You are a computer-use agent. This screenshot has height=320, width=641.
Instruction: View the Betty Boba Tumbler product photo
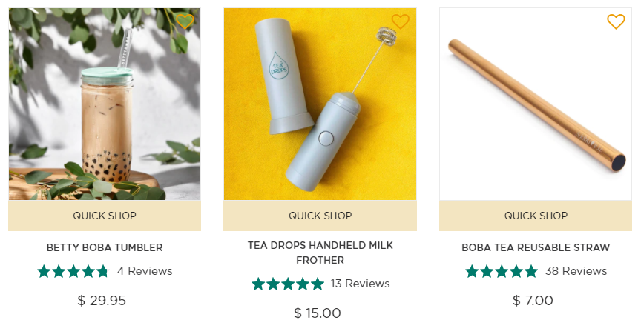(105, 104)
